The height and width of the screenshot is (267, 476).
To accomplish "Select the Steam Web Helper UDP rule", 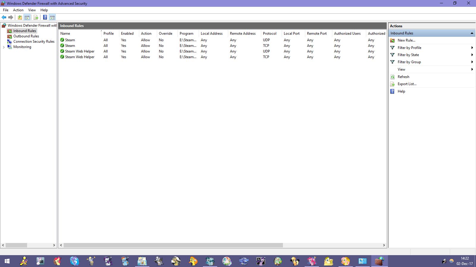I will [223, 51].
